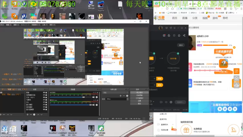The height and width of the screenshot is (137, 243).
Task: Expand bookmarks bar overflow chevron
Action: tap(237, 13)
